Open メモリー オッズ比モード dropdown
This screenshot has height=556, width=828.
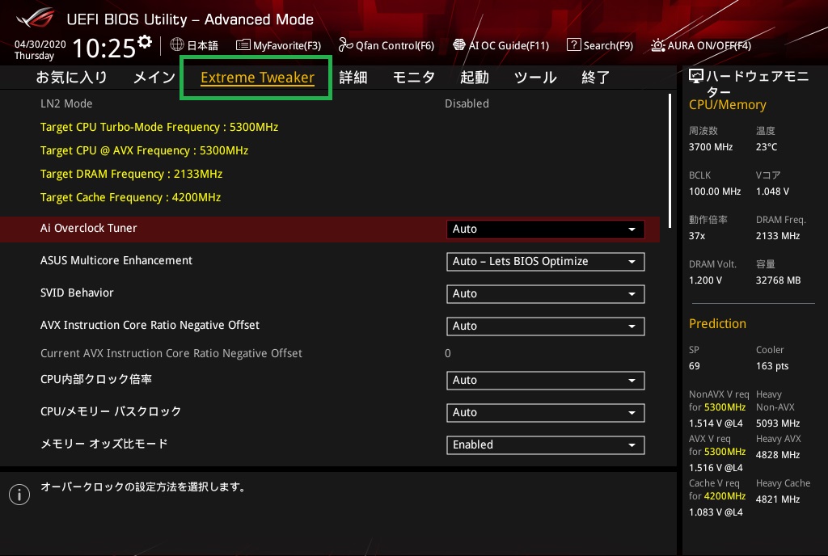click(546, 444)
